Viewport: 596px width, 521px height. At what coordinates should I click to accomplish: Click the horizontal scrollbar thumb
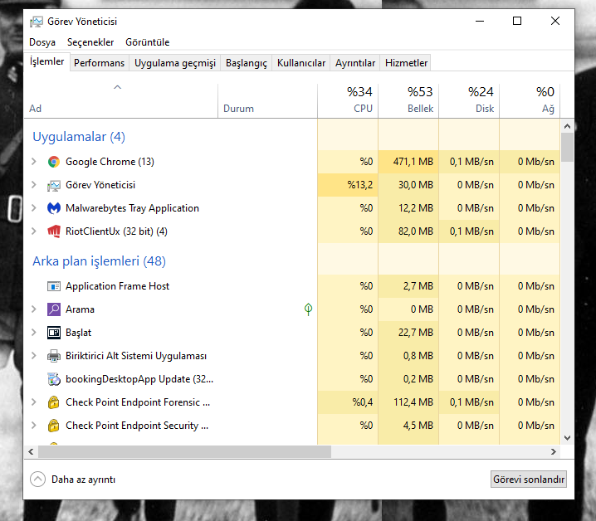185,451
